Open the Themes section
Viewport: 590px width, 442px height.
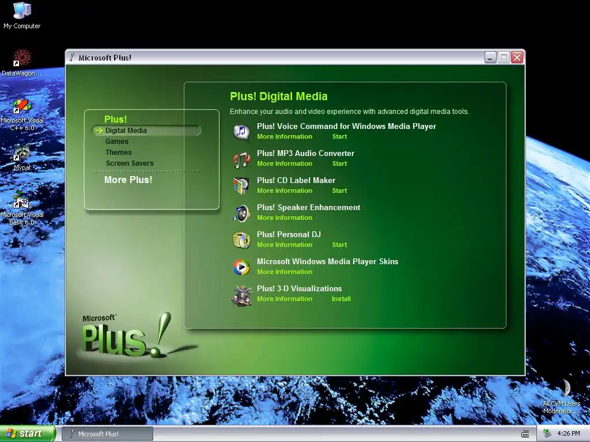119,152
